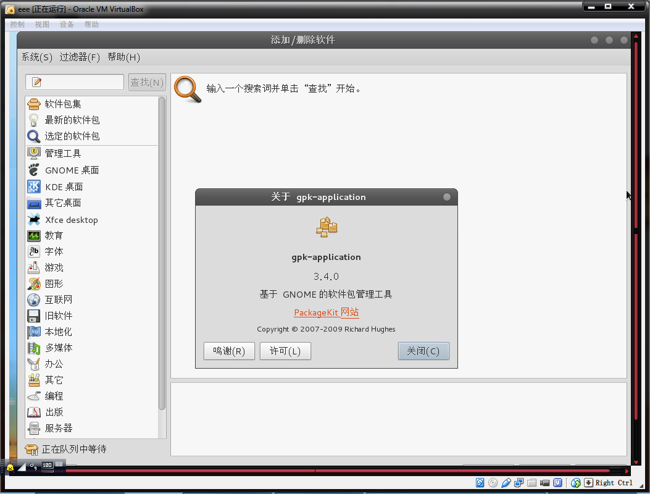Viewport: 650px width, 494px height.
Task: Click the 正在队列中等待 status icon
Action: click(31, 449)
